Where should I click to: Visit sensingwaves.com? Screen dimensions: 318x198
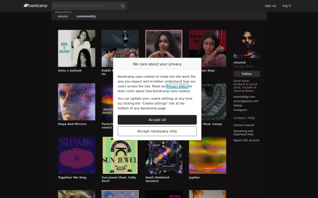pyautogui.click(x=246, y=101)
